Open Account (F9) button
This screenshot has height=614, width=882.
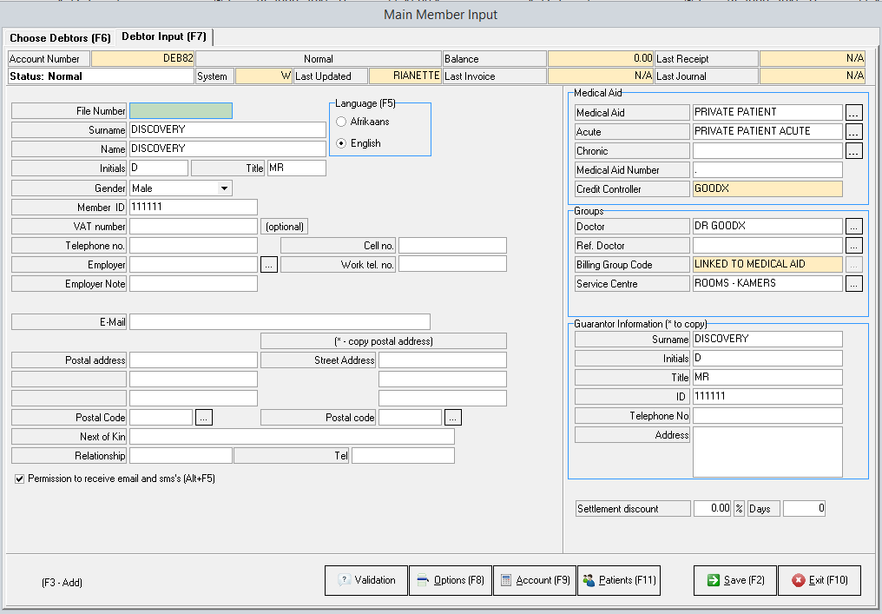tap(534, 580)
